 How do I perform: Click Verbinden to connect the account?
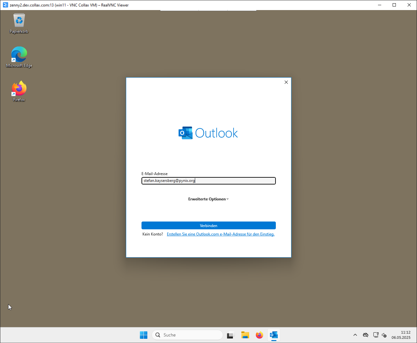(208, 225)
